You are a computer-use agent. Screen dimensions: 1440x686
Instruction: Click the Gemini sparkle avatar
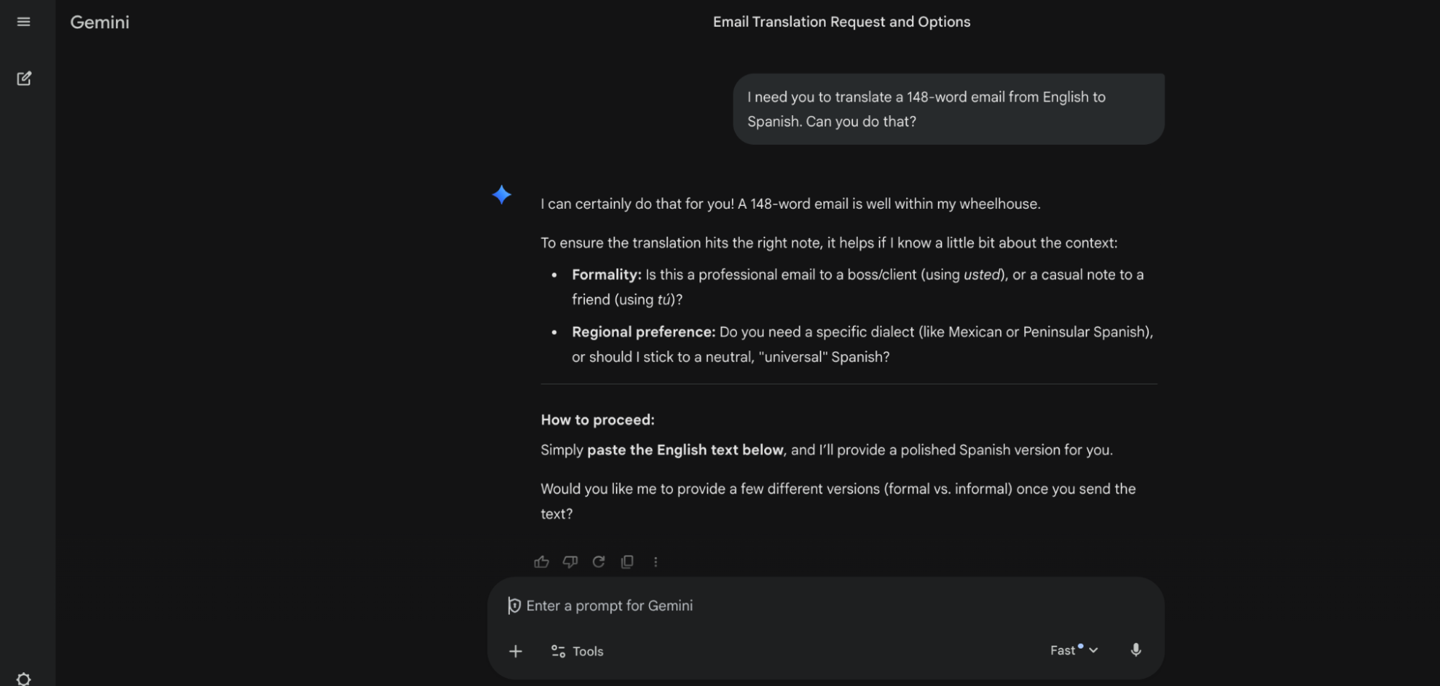502,194
